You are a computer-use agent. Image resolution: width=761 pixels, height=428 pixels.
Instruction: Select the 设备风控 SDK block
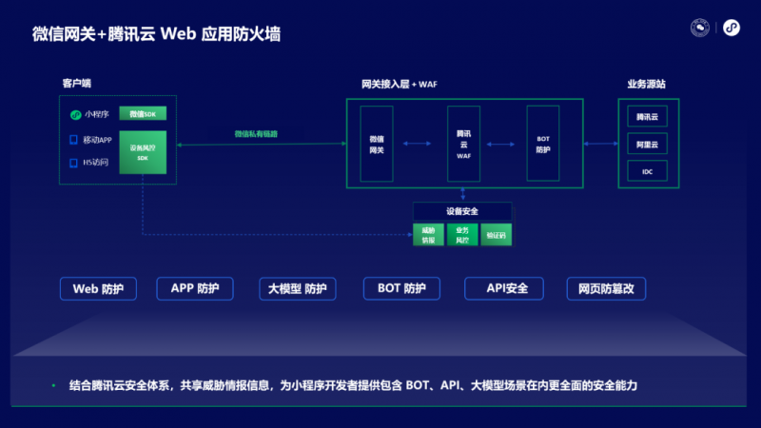point(143,152)
